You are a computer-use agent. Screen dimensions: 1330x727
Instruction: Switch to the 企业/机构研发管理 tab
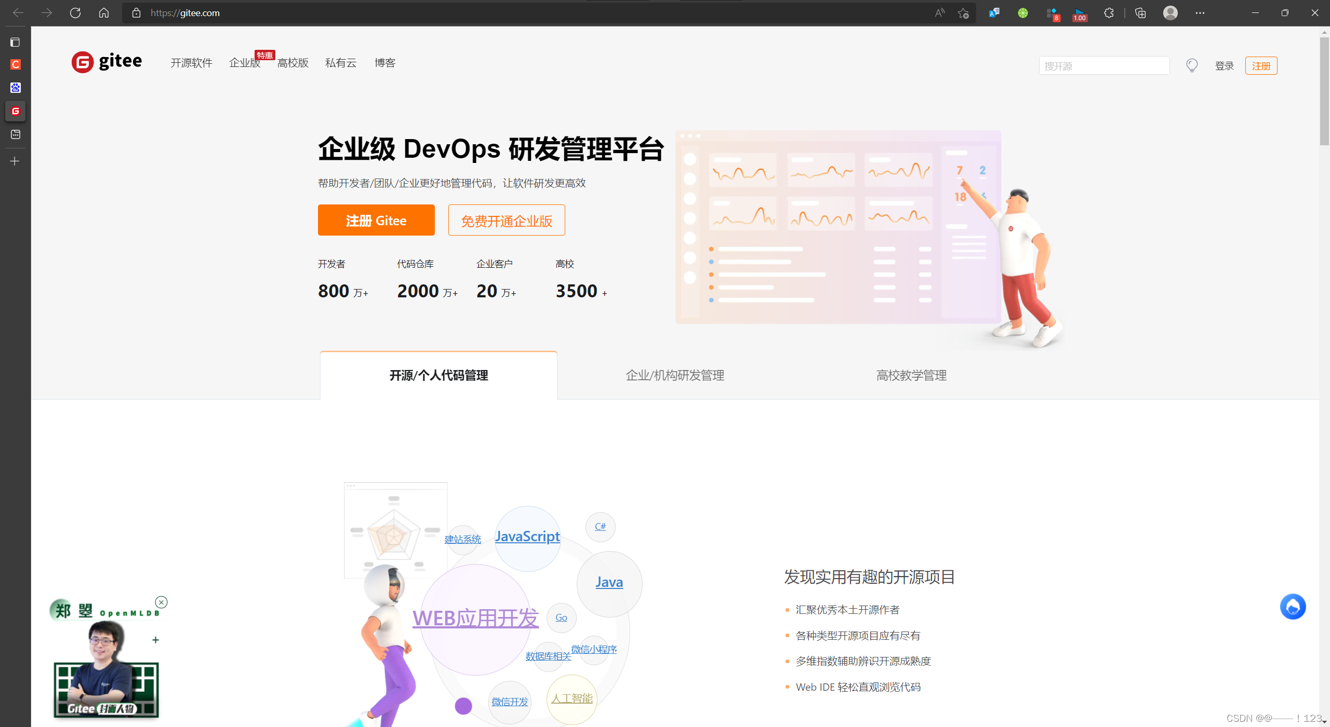tap(674, 375)
